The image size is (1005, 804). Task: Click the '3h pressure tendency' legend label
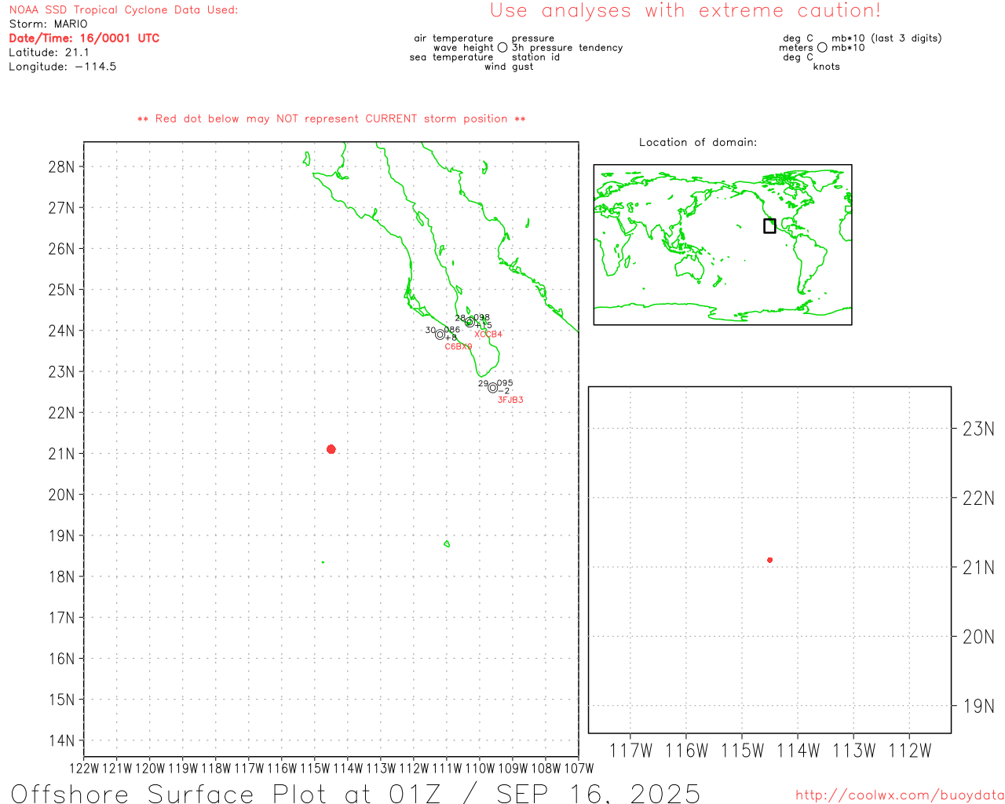[x=568, y=48]
